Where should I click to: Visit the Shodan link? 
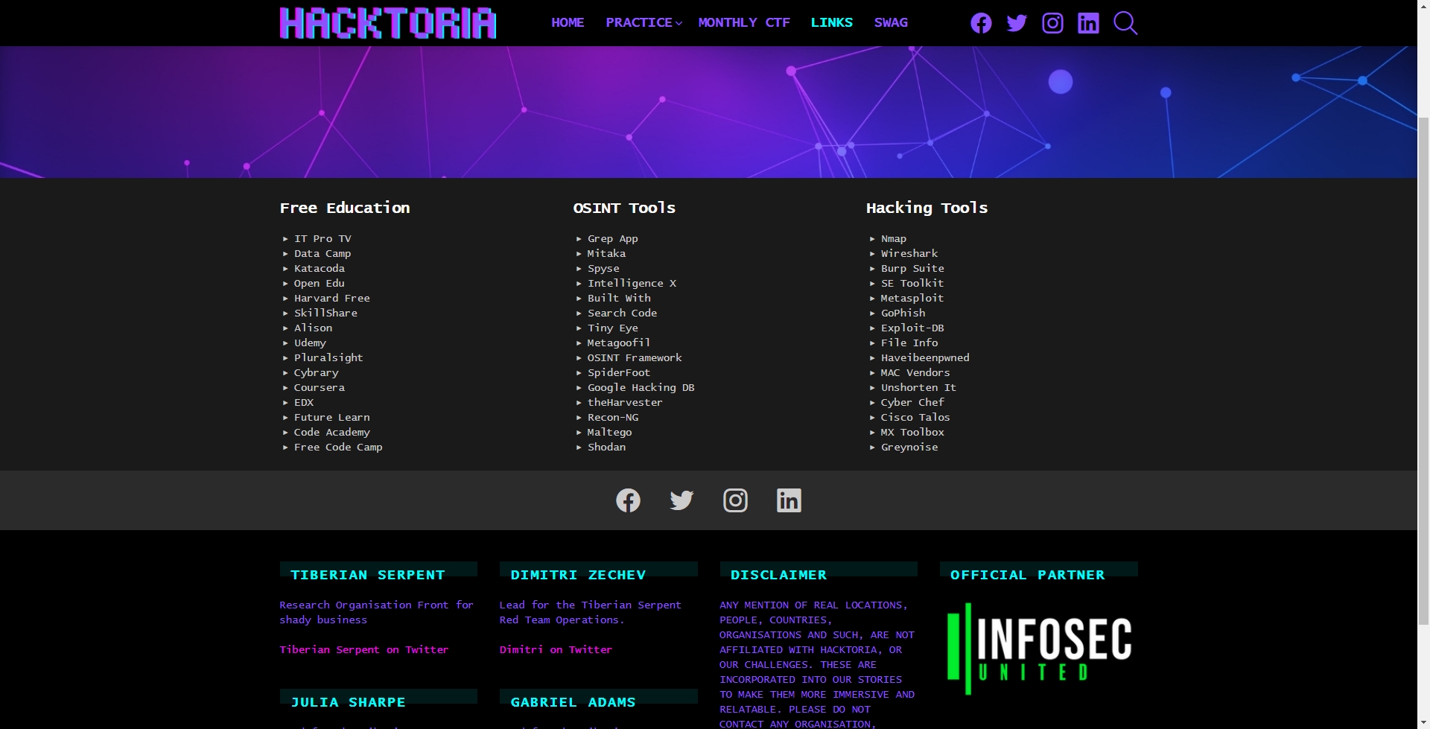(x=606, y=447)
